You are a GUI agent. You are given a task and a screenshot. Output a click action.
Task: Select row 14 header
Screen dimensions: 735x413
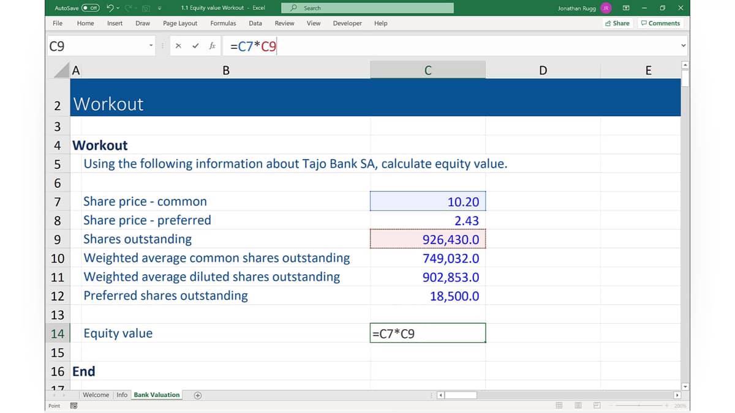pos(58,333)
